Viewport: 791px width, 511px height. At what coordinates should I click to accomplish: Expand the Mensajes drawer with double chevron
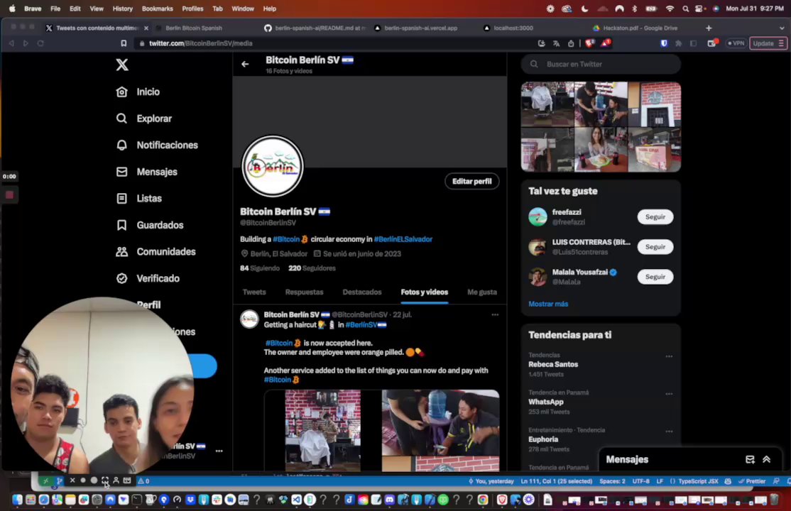[x=766, y=460]
